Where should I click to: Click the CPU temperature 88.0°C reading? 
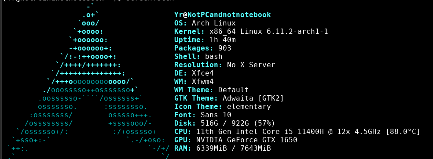(x=403, y=131)
